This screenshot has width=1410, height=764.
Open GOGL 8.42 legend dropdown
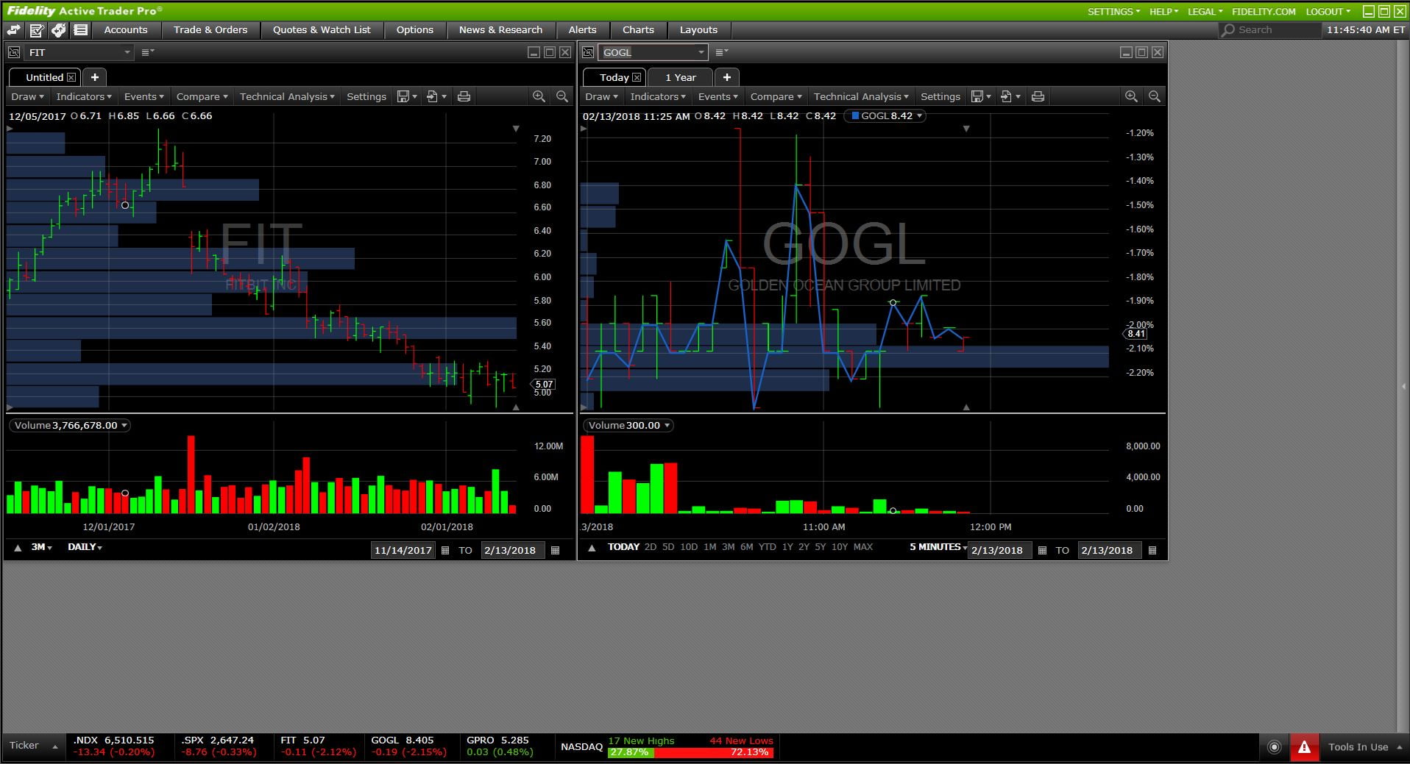coord(885,116)
